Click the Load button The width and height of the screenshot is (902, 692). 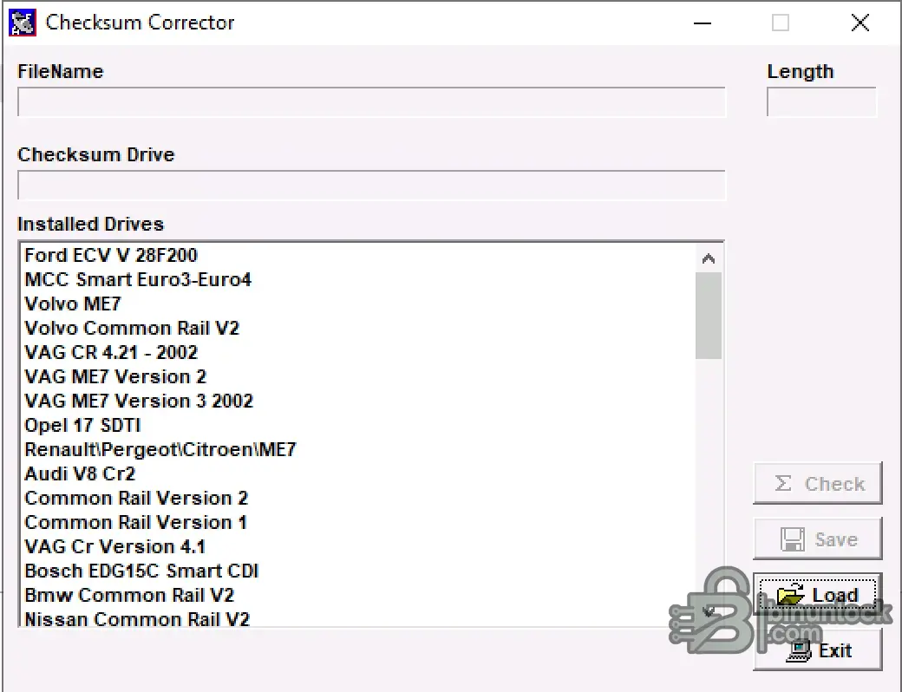[x=817, y=594]
